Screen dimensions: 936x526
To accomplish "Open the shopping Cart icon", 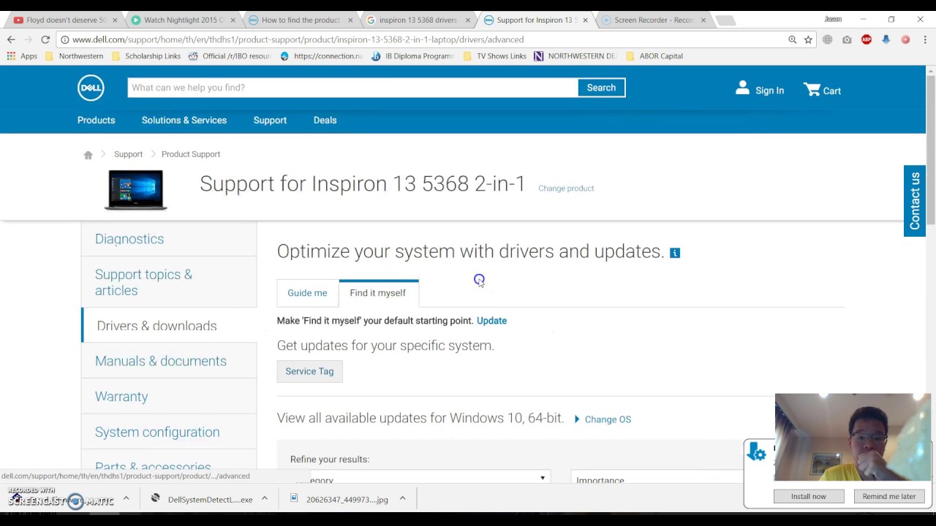I will click(812, 89).
